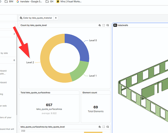Click the rightmost icon on Count by leko_quote_level header

tap(108, 25)
